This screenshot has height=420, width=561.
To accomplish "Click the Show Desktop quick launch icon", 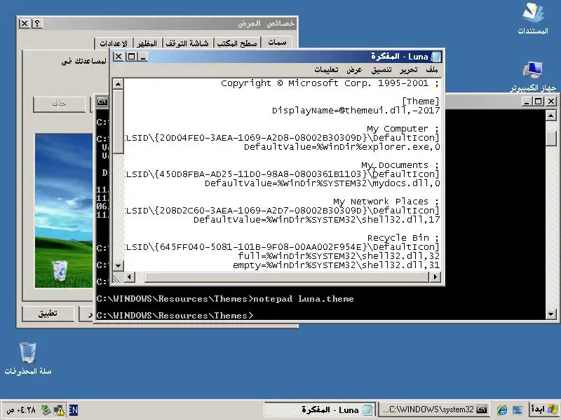I will (518, 409).
